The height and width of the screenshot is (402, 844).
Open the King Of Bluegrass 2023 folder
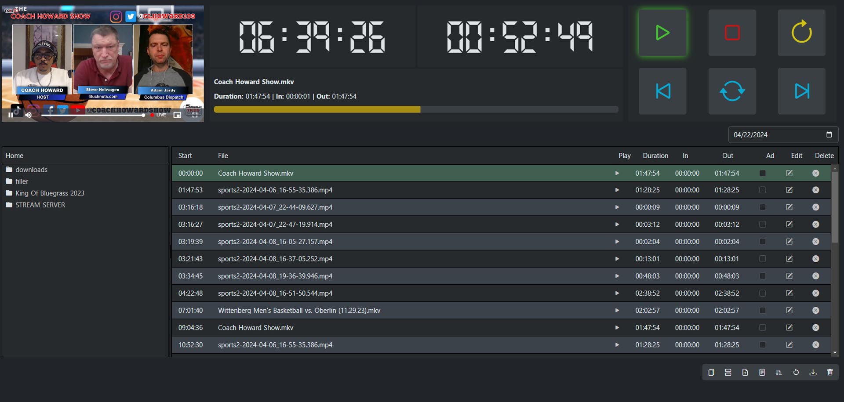[x=50, y=193]
